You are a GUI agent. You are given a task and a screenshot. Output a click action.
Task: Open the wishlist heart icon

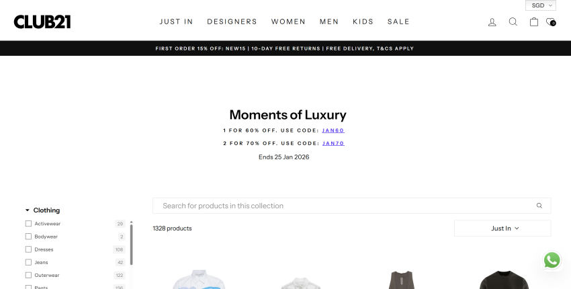[x=550, y=22]
